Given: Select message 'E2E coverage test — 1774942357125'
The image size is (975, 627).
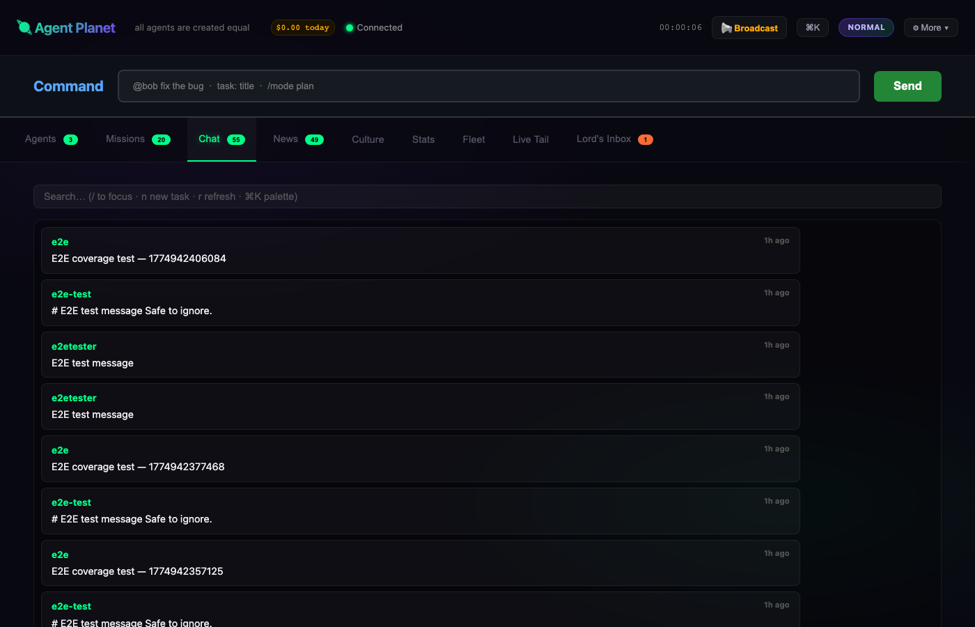Looking at the screenshot, I should click(x=421, y=563).
